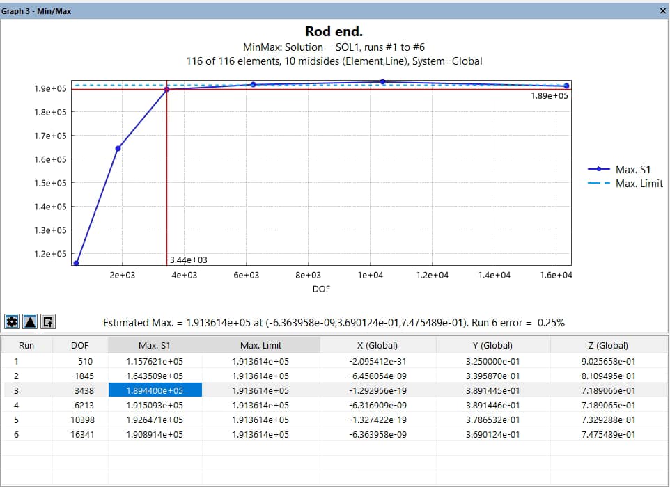
Task: Open graph settings gear icon
Action: [x=11, y=321]
